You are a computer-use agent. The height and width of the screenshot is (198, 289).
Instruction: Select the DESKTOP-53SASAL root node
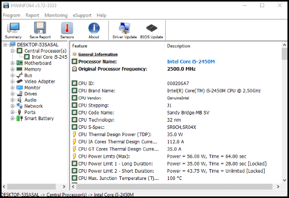38,44
